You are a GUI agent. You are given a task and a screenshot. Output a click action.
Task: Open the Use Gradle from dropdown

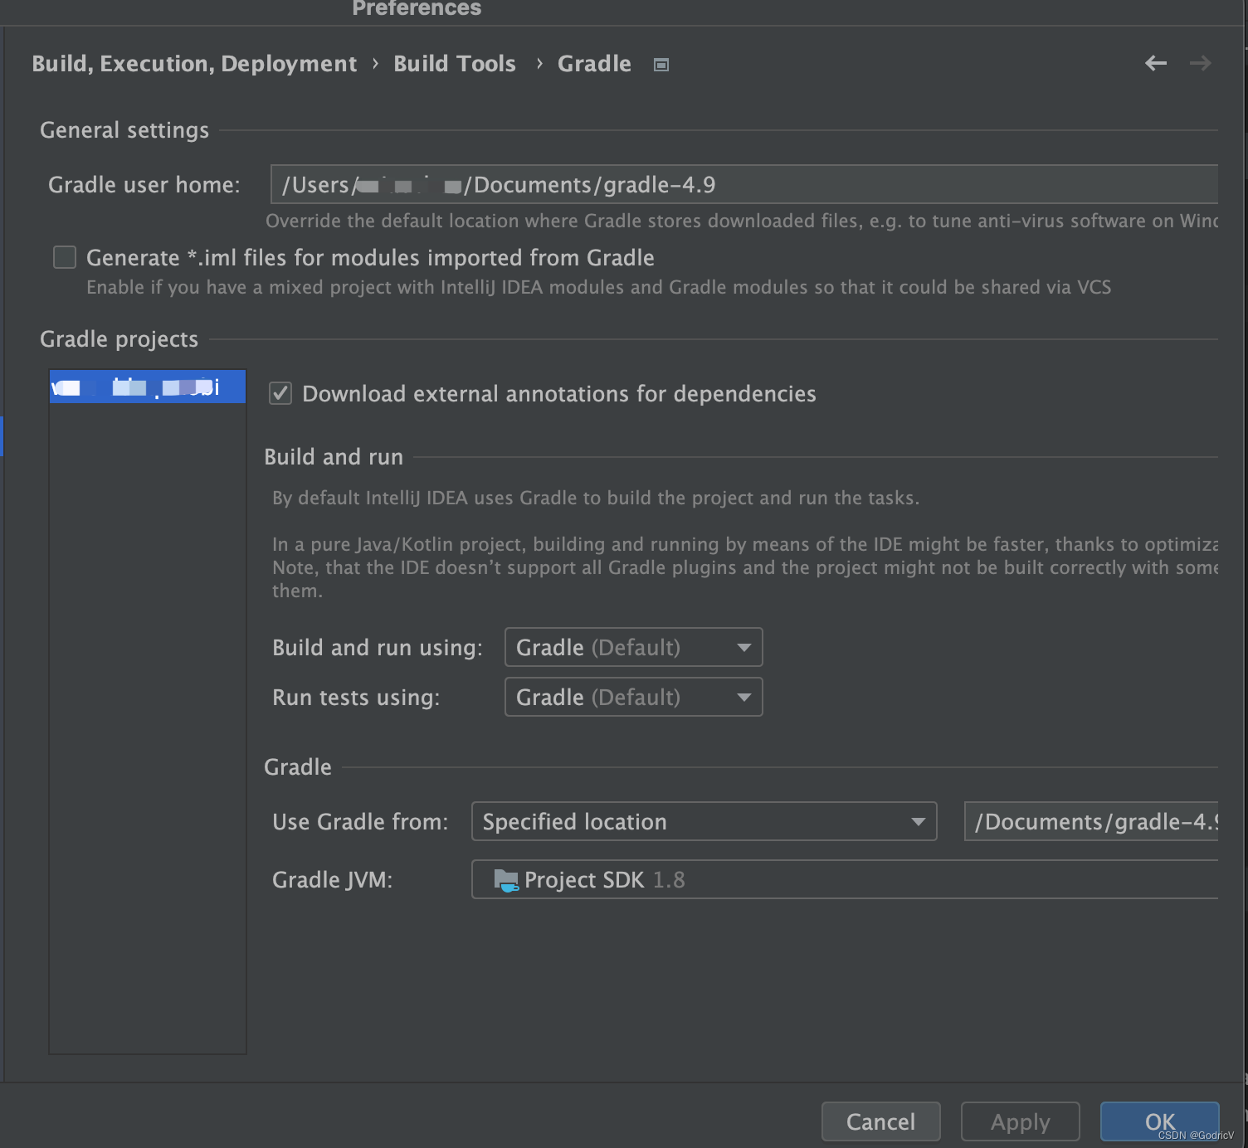tap(704, 821)
